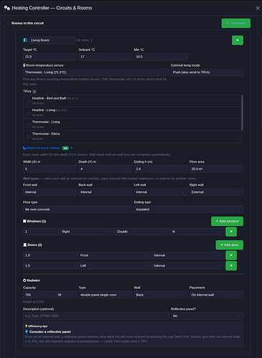Open the External temp mode dropdown
Image resolution: width=262 pixels, height=358 pixels.
click(207, 72)
